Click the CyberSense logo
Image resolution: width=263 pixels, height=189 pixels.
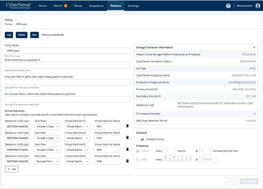coord(18,6)
